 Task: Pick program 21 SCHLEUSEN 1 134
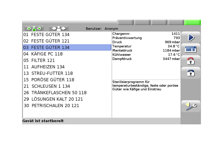47,86
